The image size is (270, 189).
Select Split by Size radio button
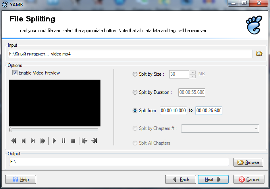135,74
